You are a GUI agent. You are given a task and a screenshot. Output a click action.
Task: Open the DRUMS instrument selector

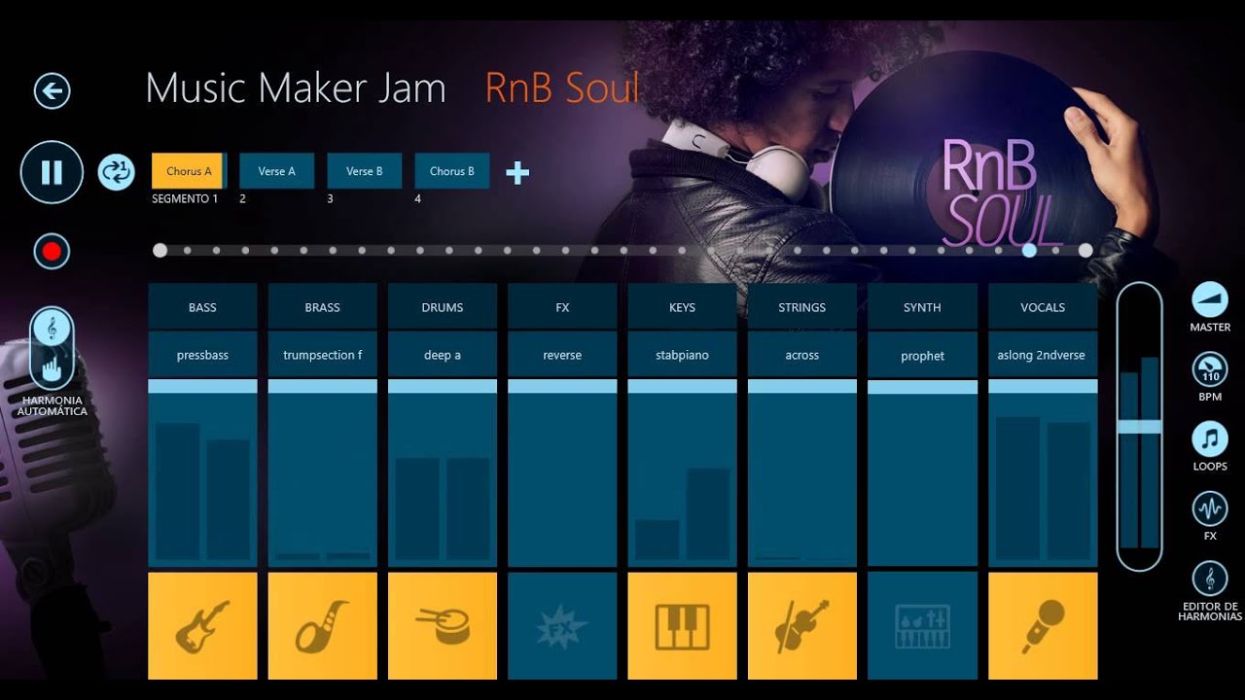(443, 306)
